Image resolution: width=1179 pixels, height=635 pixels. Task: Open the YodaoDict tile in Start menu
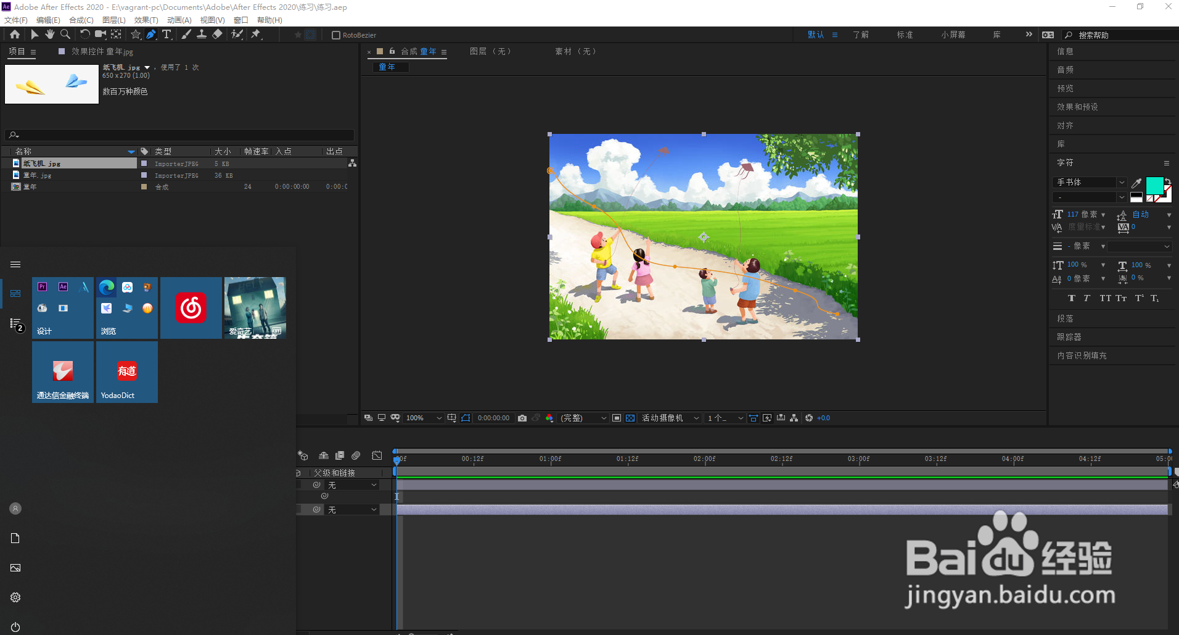click(x=127, y=372)
